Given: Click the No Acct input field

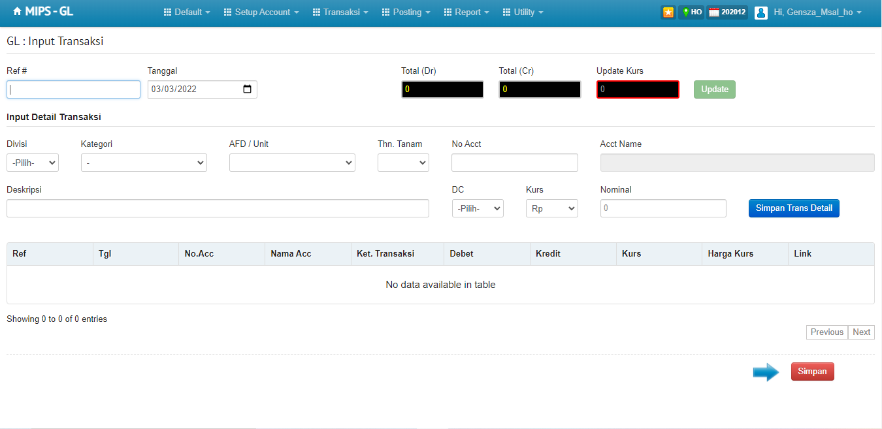Looking at the screenshot, I should [x=515, y=163].
